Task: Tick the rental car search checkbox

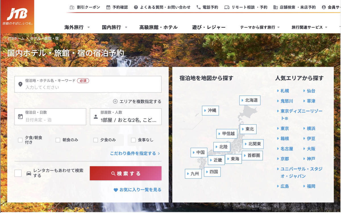Action: pos(18,173)
